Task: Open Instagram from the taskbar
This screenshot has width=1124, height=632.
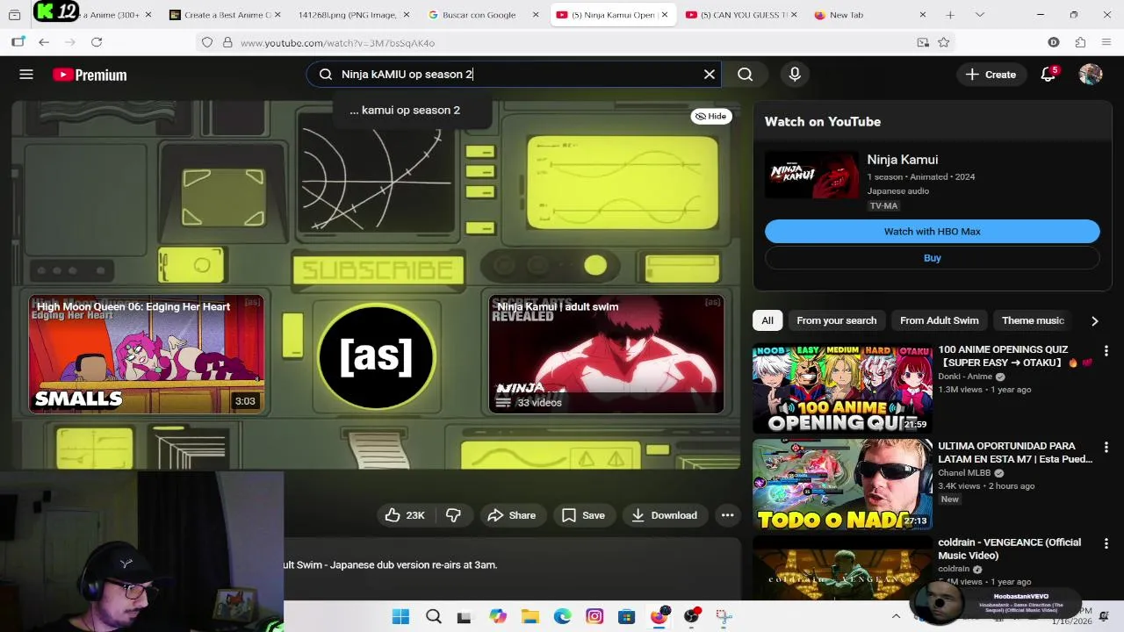Action: (x=594, y=616)
